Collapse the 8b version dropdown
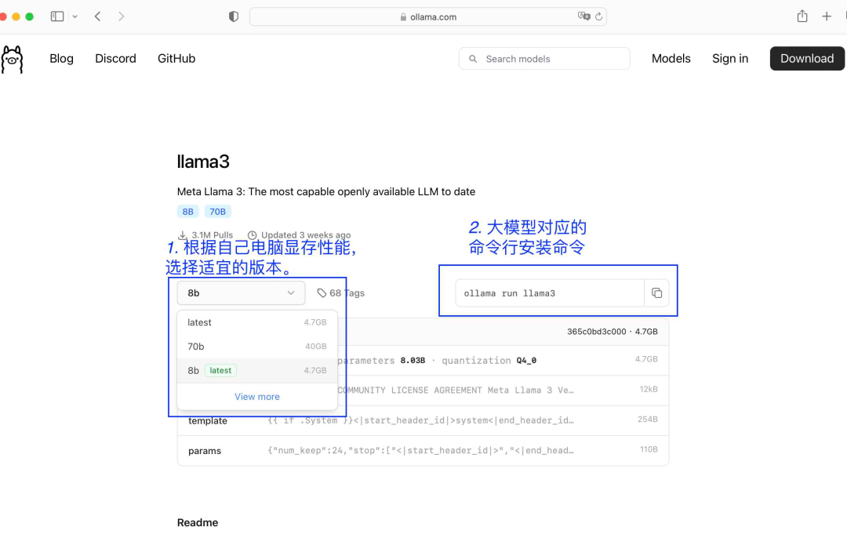 pos(241,293)
